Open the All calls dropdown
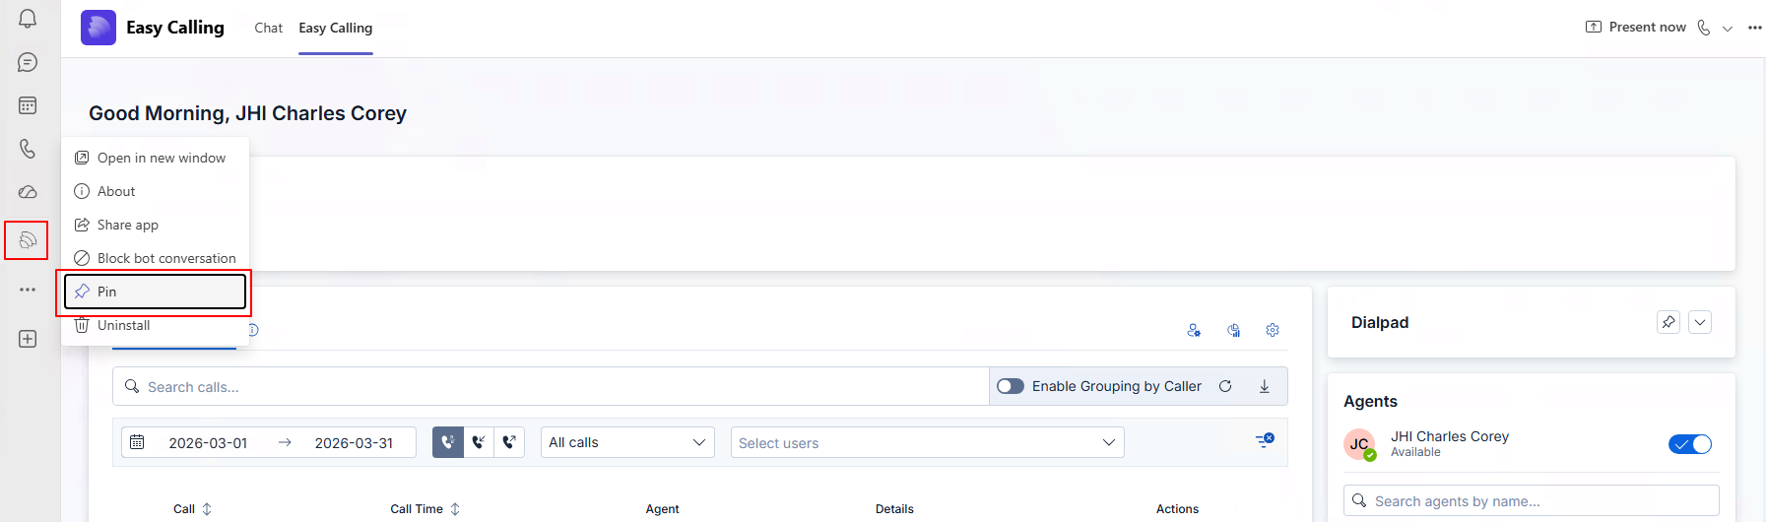This screenshot has width=1766, height=522. pyautogui.click(x=627, y=442)
